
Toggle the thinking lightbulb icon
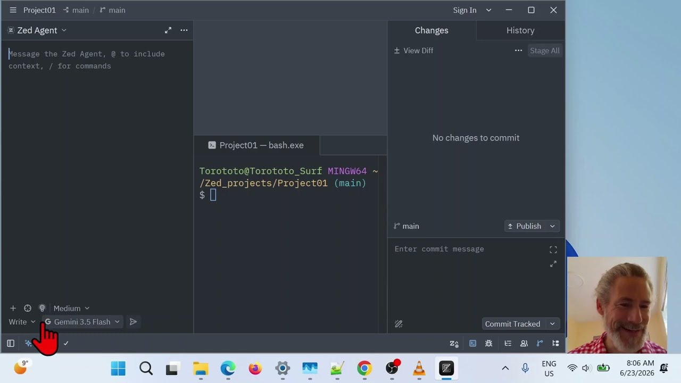[42, 309]
